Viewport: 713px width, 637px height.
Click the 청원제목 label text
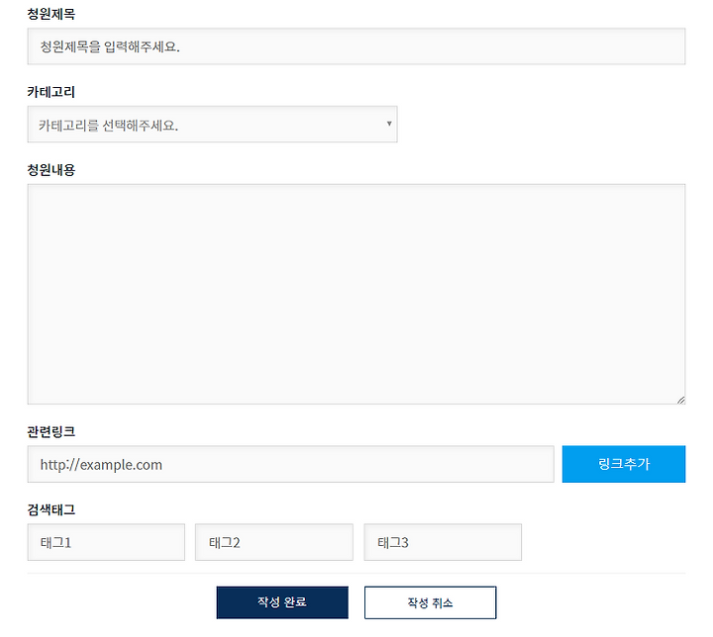pos(51,14)
